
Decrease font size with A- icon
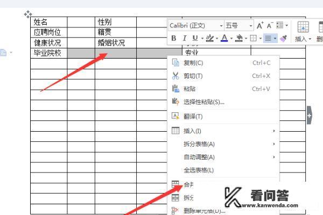click(270, 25)
